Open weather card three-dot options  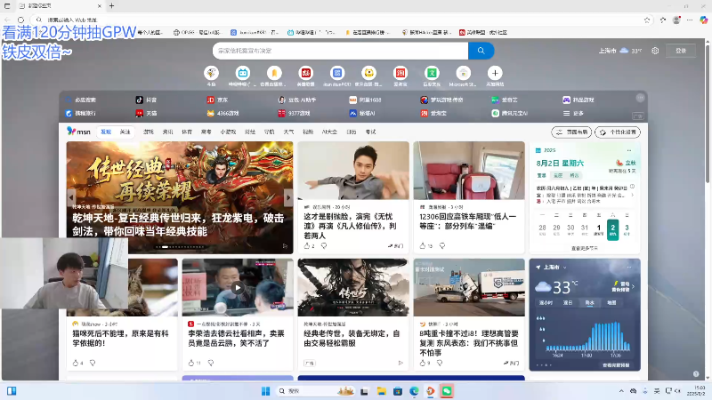pyautogui.click(x=629, y=268)
